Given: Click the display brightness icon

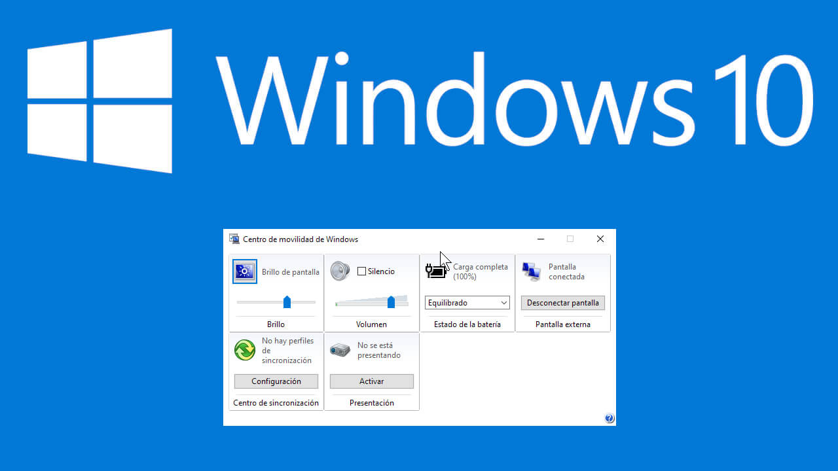Looking at the screenshot, I should 245,271.
